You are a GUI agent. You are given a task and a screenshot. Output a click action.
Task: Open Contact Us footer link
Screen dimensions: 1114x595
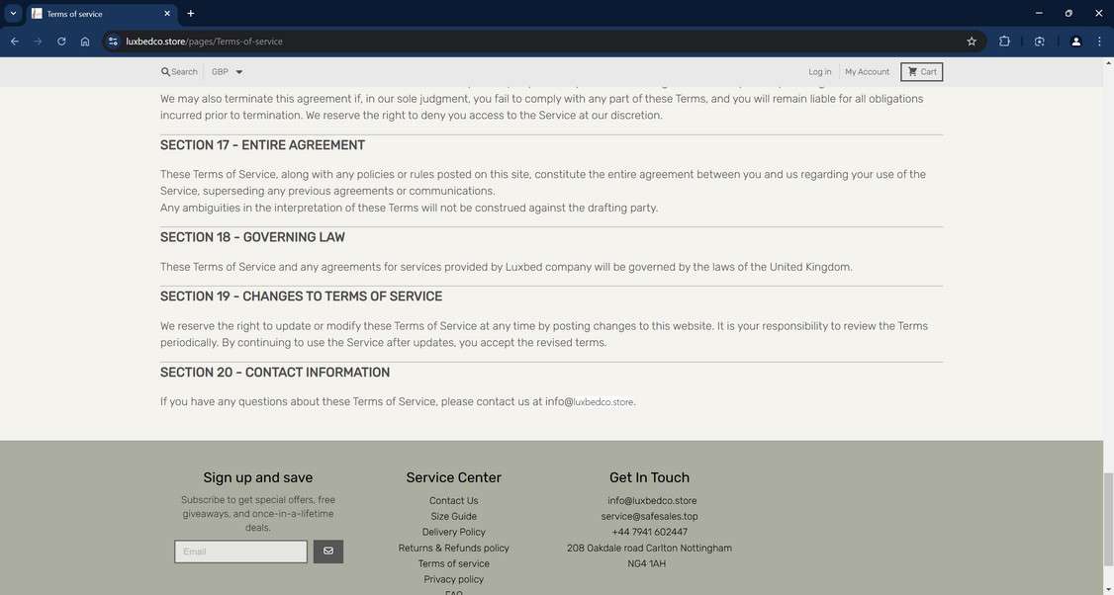(x=453, y=500)
